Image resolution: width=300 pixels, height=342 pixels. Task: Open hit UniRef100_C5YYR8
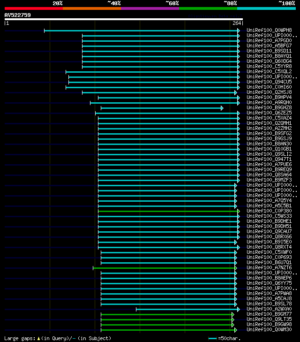pos(269,66)
